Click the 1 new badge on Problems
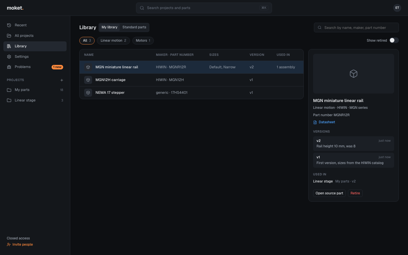The width and height of the screenshot is (408, 255). click(57, 67)
